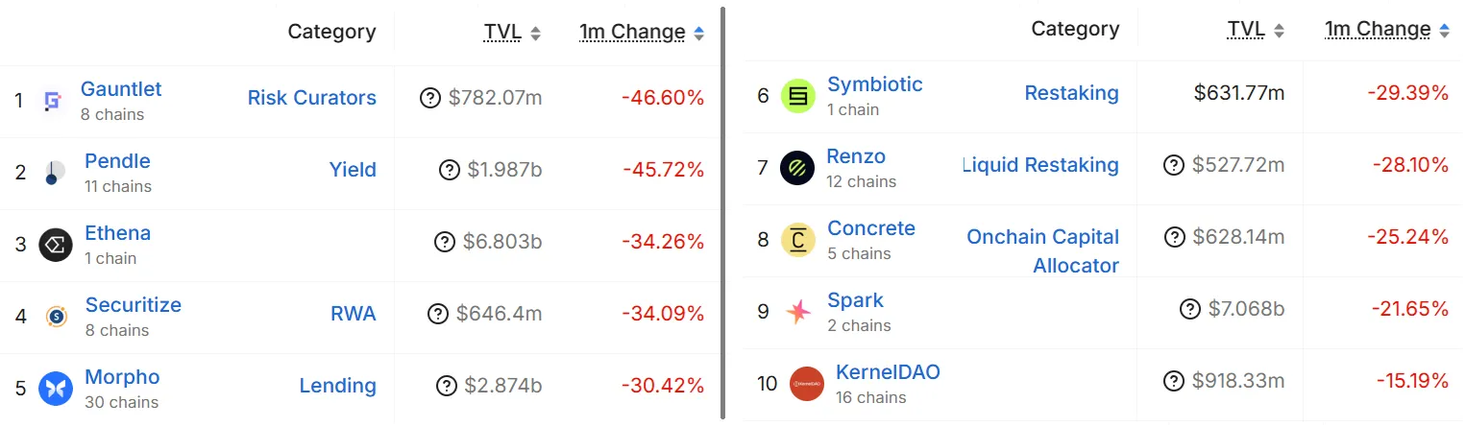Open the Onchain Capital Allocator category
This screenshot has height=427, width=1465.
click(x=1042, y=250)
